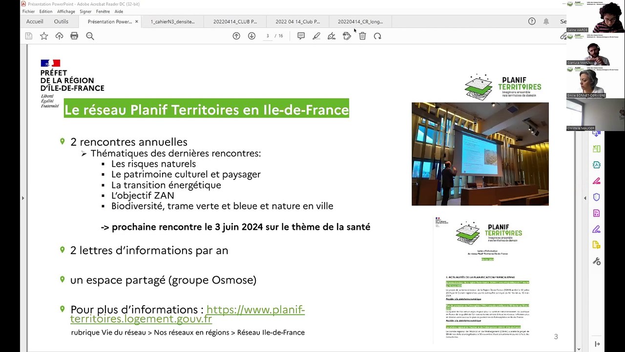The height and width of the screenshot is (352, 625).
Task: Click the scrollbar down arrow
Action: pyautogui.click(x=579, y=349)
